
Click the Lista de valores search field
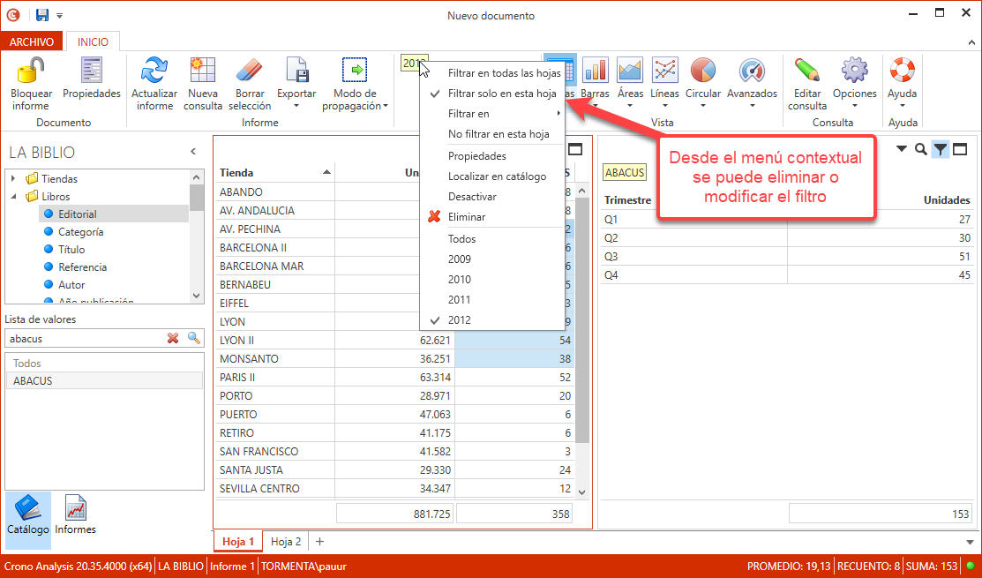(84, 338)
